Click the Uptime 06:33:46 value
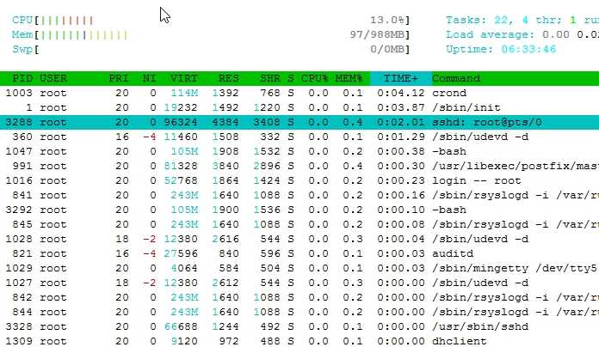This screenshot has width=599, height=347. click(528, 50)
